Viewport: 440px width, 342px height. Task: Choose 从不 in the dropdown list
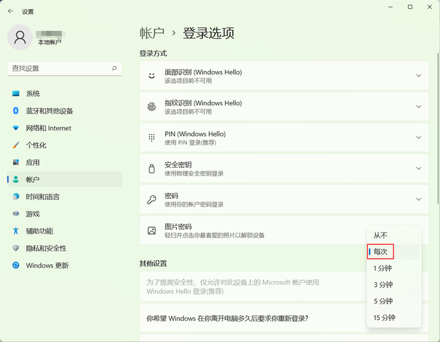click(394, 235)
